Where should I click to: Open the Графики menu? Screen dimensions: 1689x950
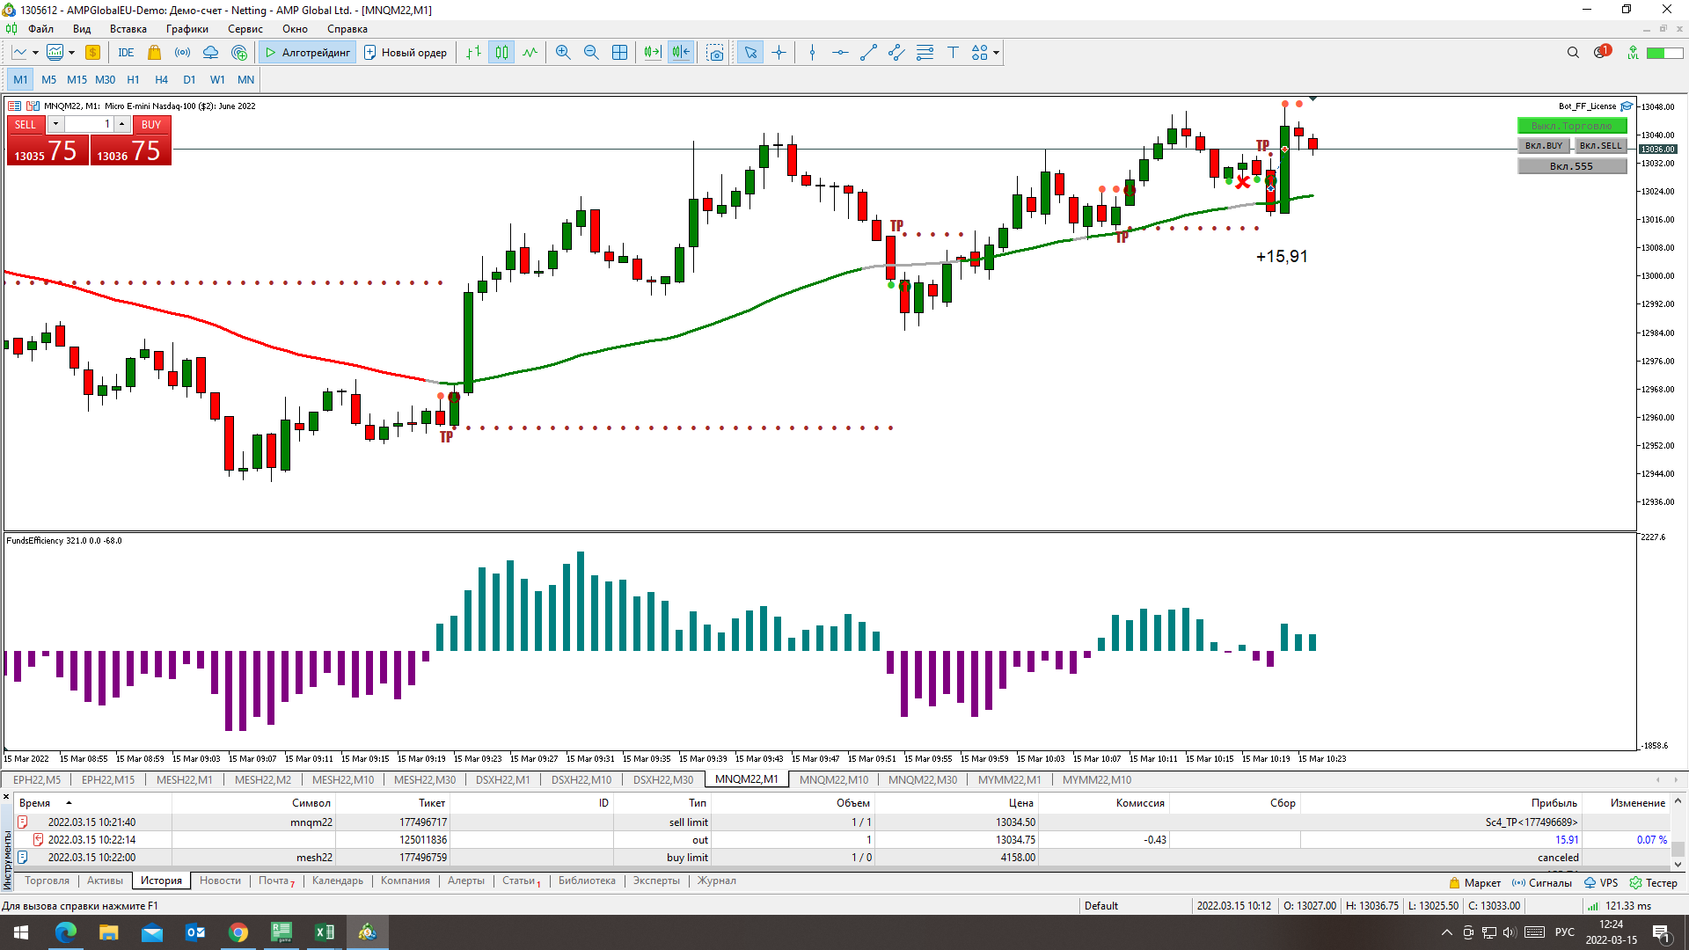[187, 29]
